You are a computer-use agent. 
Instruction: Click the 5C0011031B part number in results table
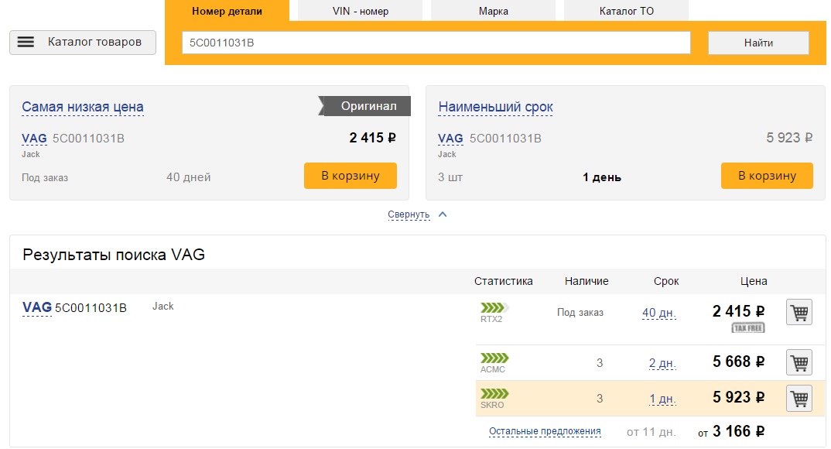[x=91, y=308]
